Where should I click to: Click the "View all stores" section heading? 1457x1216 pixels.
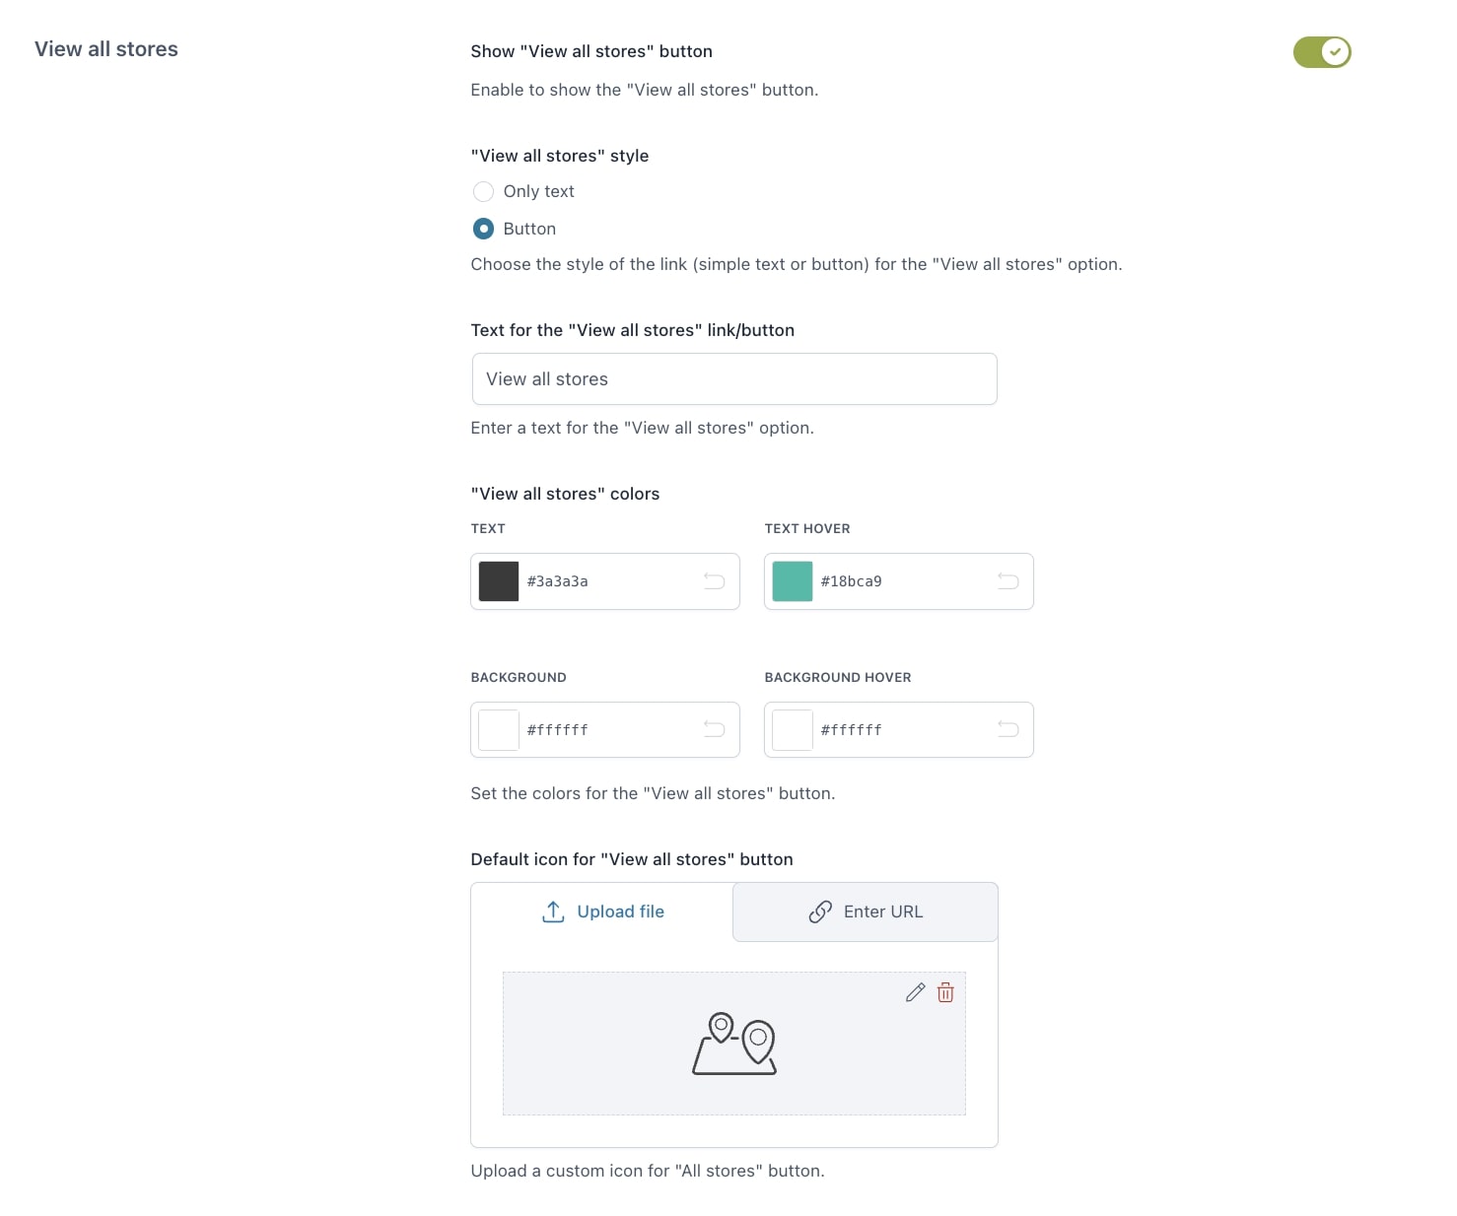106,49
